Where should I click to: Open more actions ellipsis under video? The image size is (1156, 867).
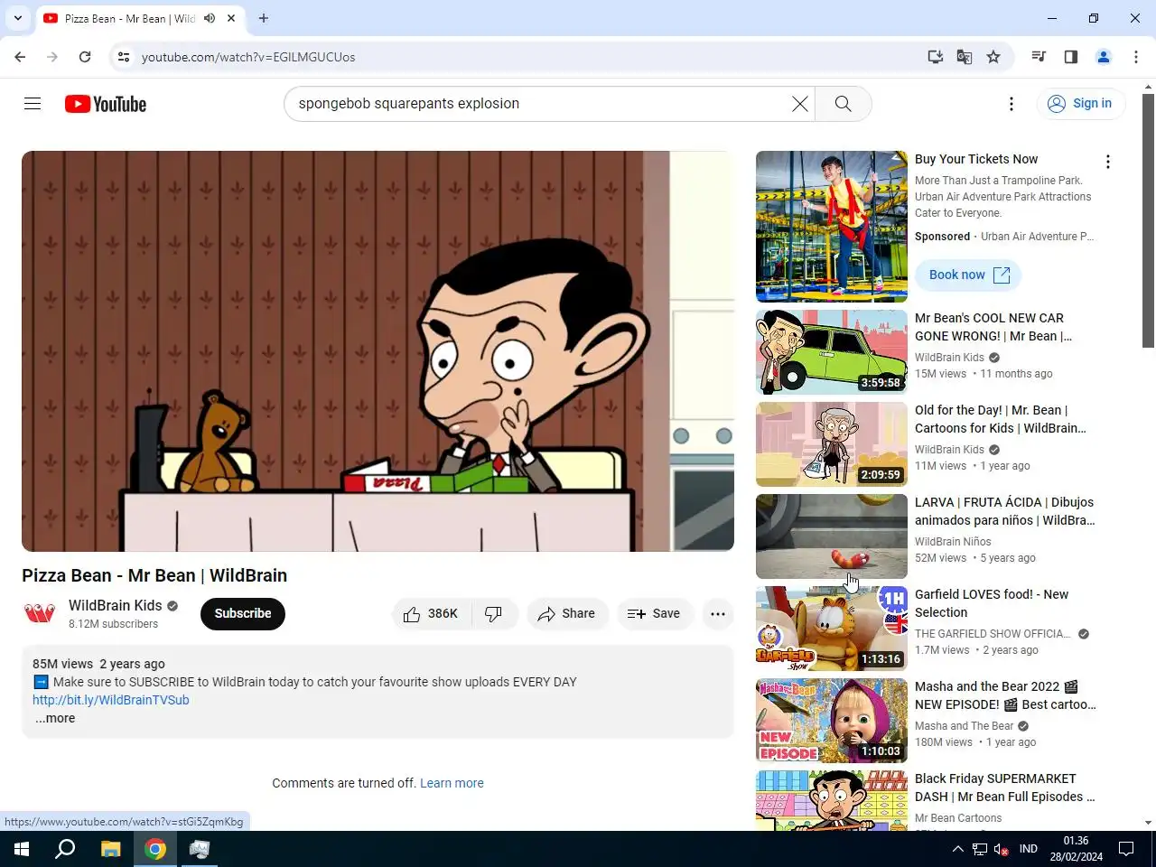[718, 614]
